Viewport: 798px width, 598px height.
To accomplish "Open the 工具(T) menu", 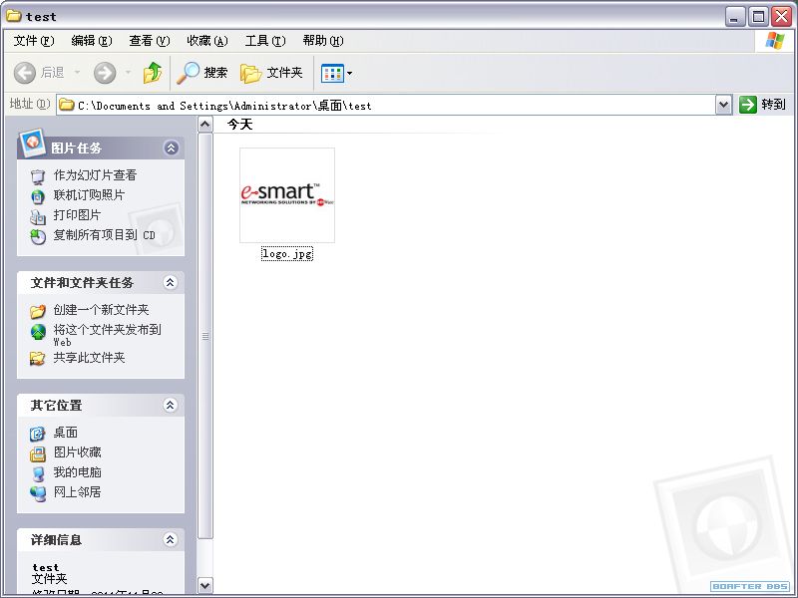I will (x=265, y=41).
